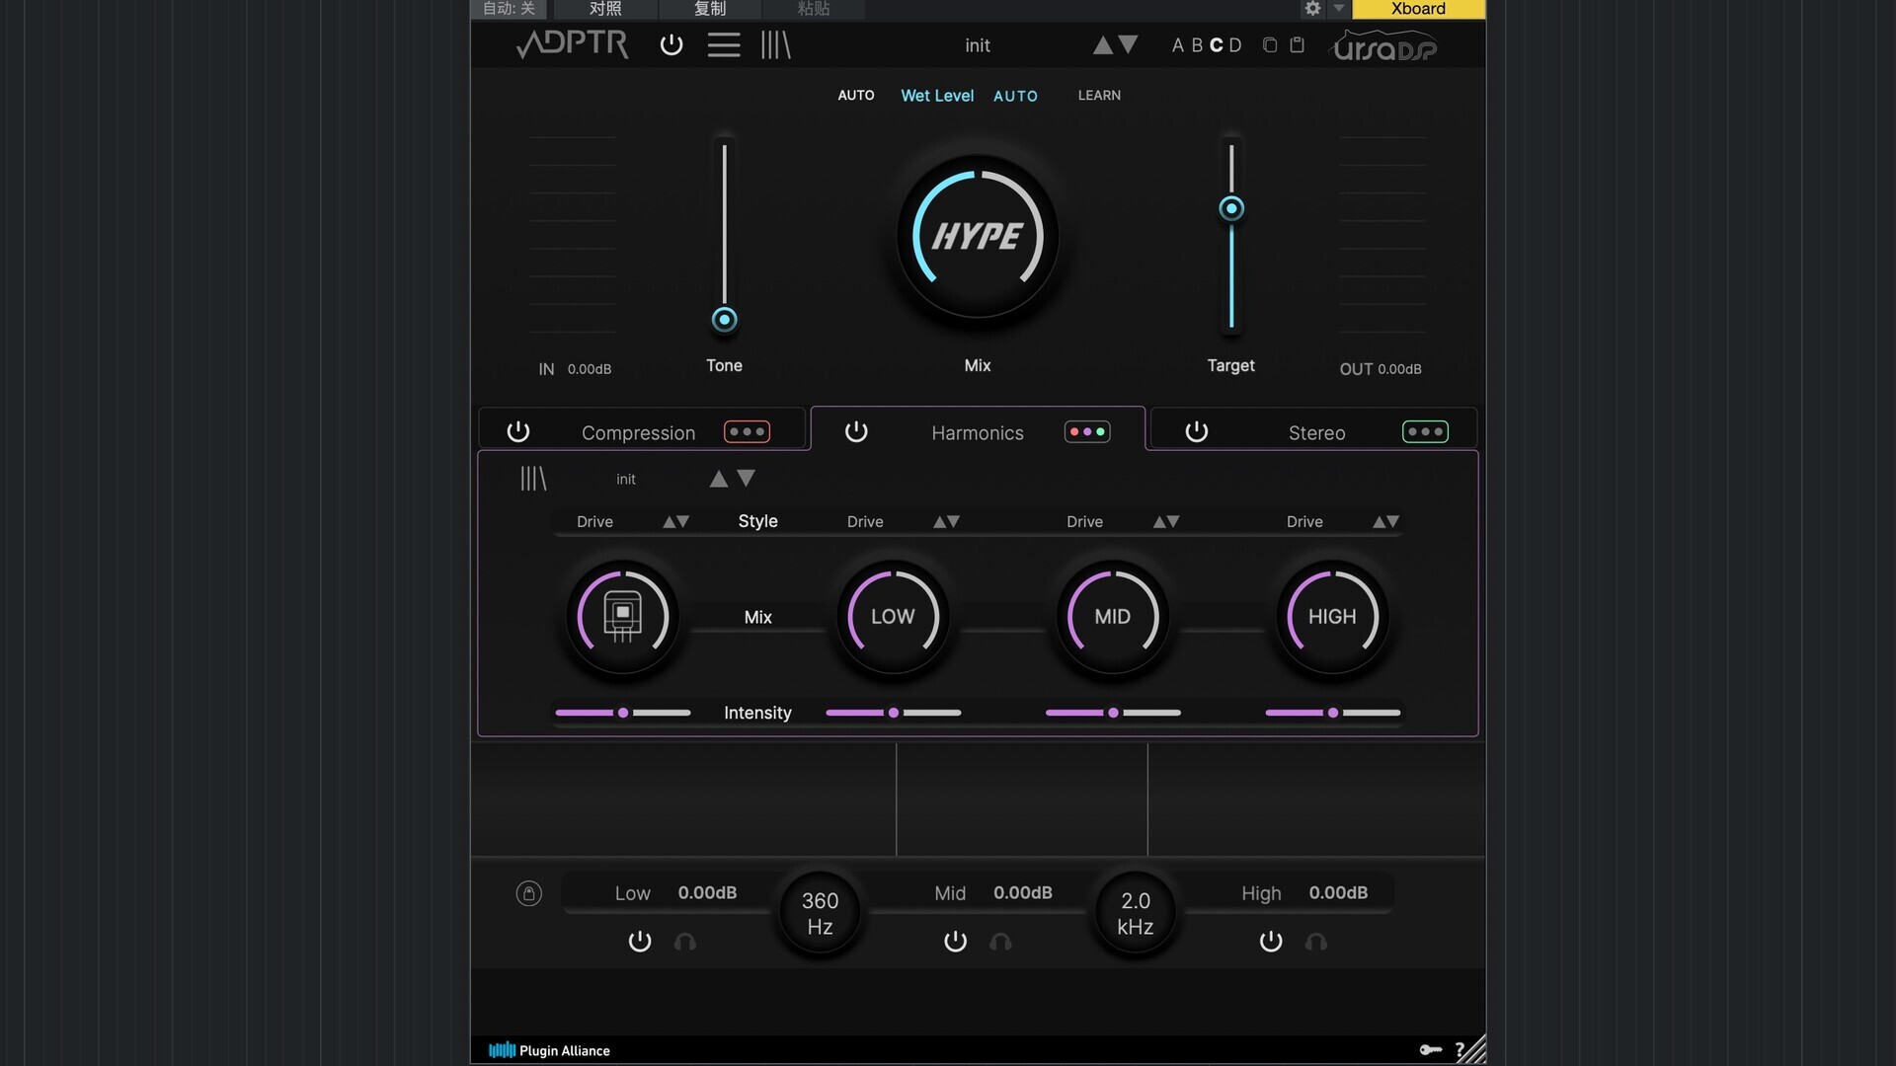Open the host settings gear
The height and width of the screenshot is (1066, 1896).
1312,9
